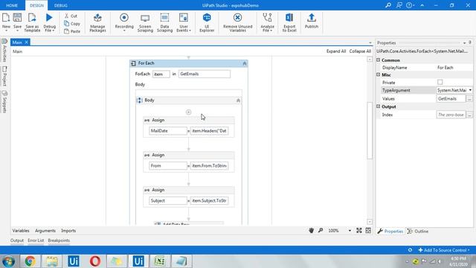Open the TypeArgument dropdown
The image size is (476, 268).
tap(470, 90)
